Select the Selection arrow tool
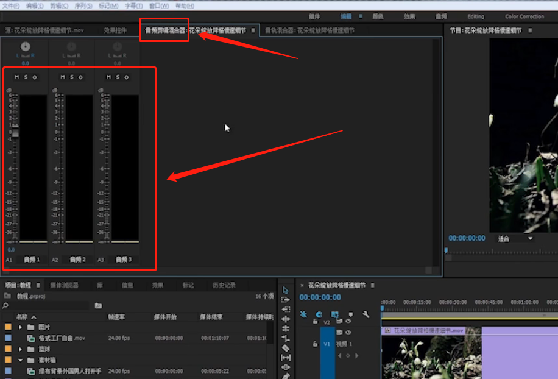Image resolution: width=558 pixels, height=379 pixels. point(286,291)
